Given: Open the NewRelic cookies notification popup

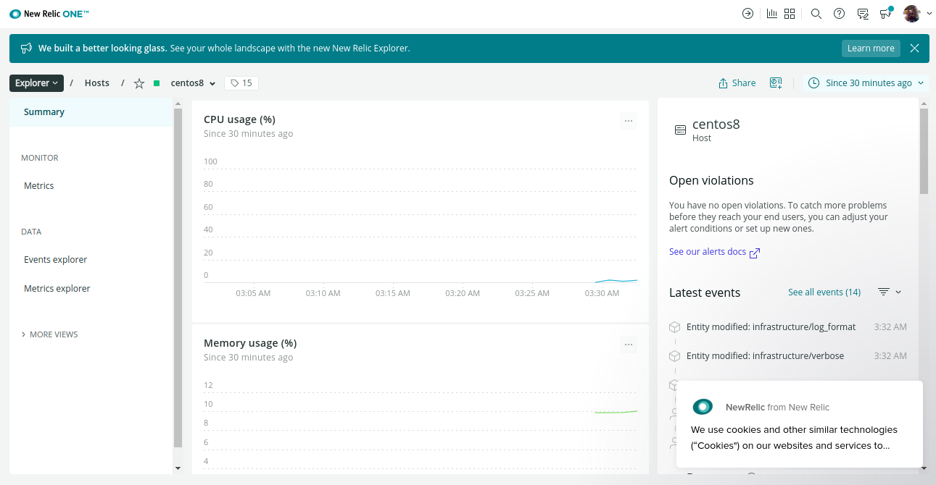Looking at the screenshot, I should coord(800,424).
